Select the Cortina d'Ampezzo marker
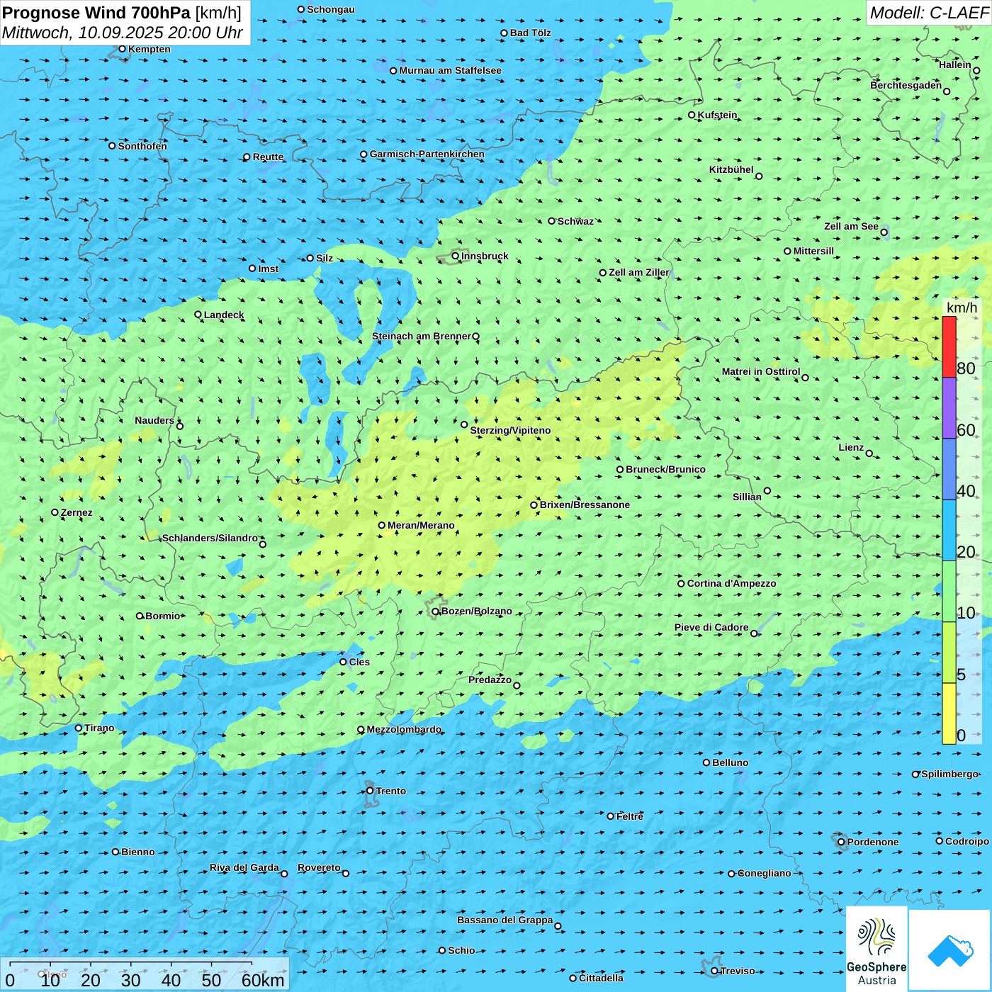The width and height of the screenshot is (992, 992). [682, 584]
